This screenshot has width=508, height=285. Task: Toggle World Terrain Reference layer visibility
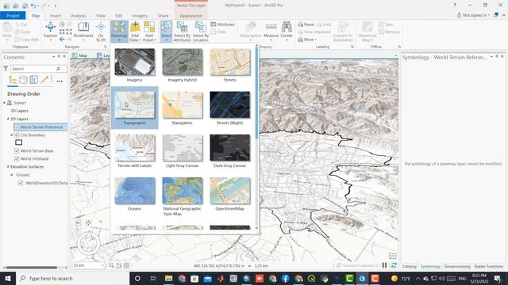(x=17, y=127)
